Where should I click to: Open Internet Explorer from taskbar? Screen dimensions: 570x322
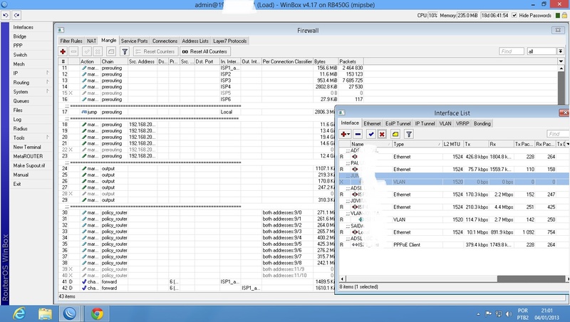click(19, 313)
